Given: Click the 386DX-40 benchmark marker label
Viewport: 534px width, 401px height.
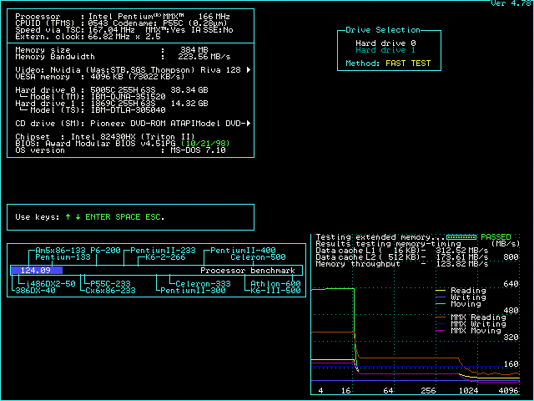Looking at the screenshot, I should click(35, 291).
